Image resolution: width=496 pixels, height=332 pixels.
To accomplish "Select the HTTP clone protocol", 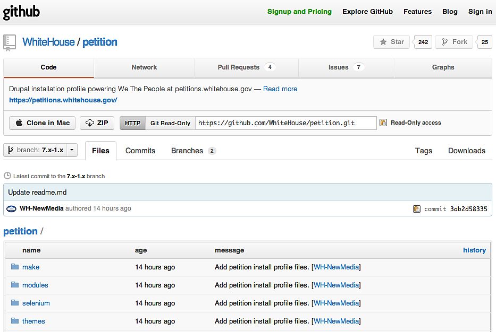I will coord(132,123).
